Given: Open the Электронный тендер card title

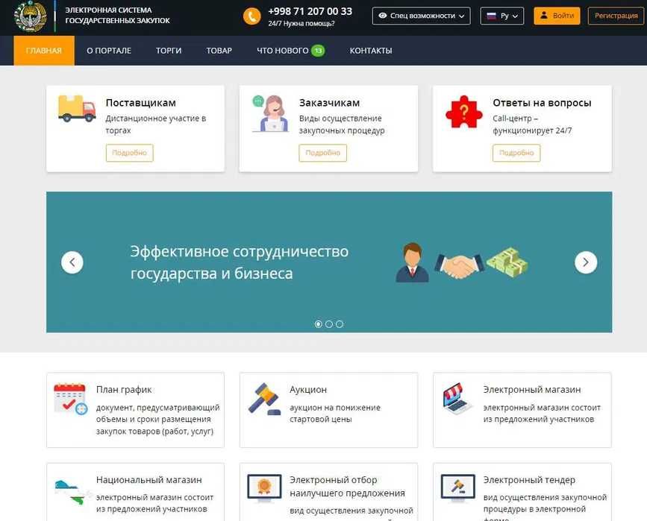Looking at the screenshot, I should 529,480.
